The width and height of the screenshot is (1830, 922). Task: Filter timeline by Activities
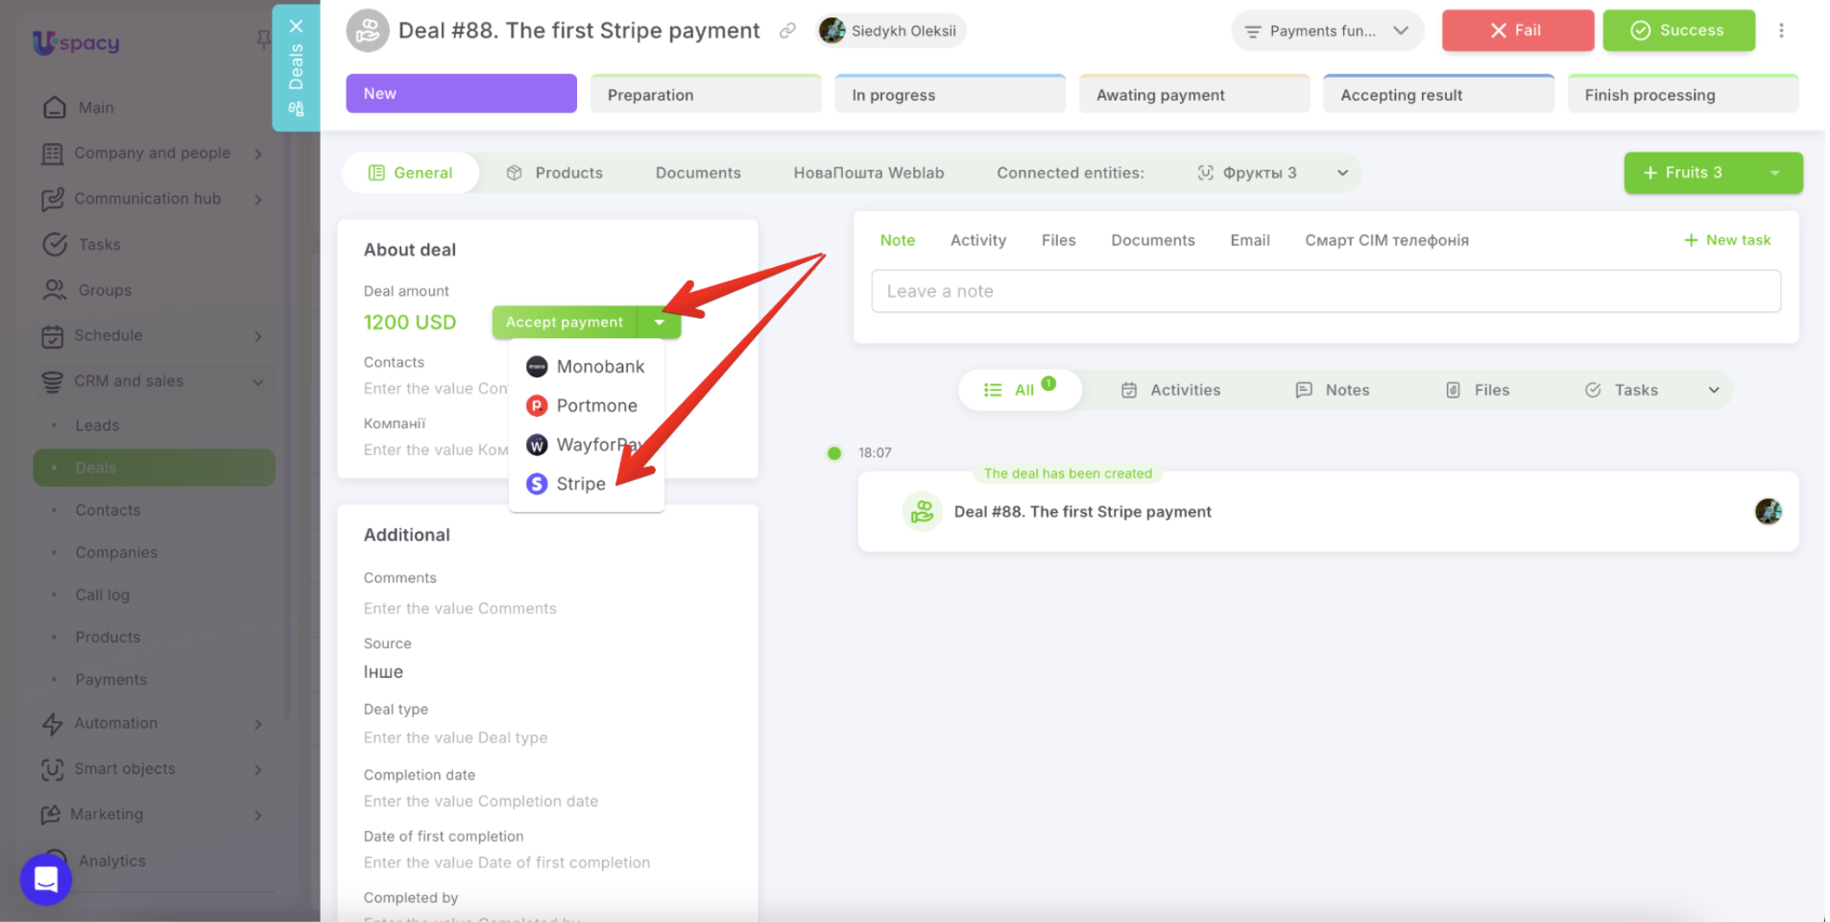click(1170, 390)
